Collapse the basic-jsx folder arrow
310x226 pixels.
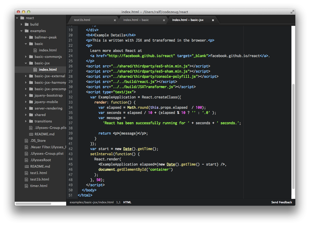point(26,63)
